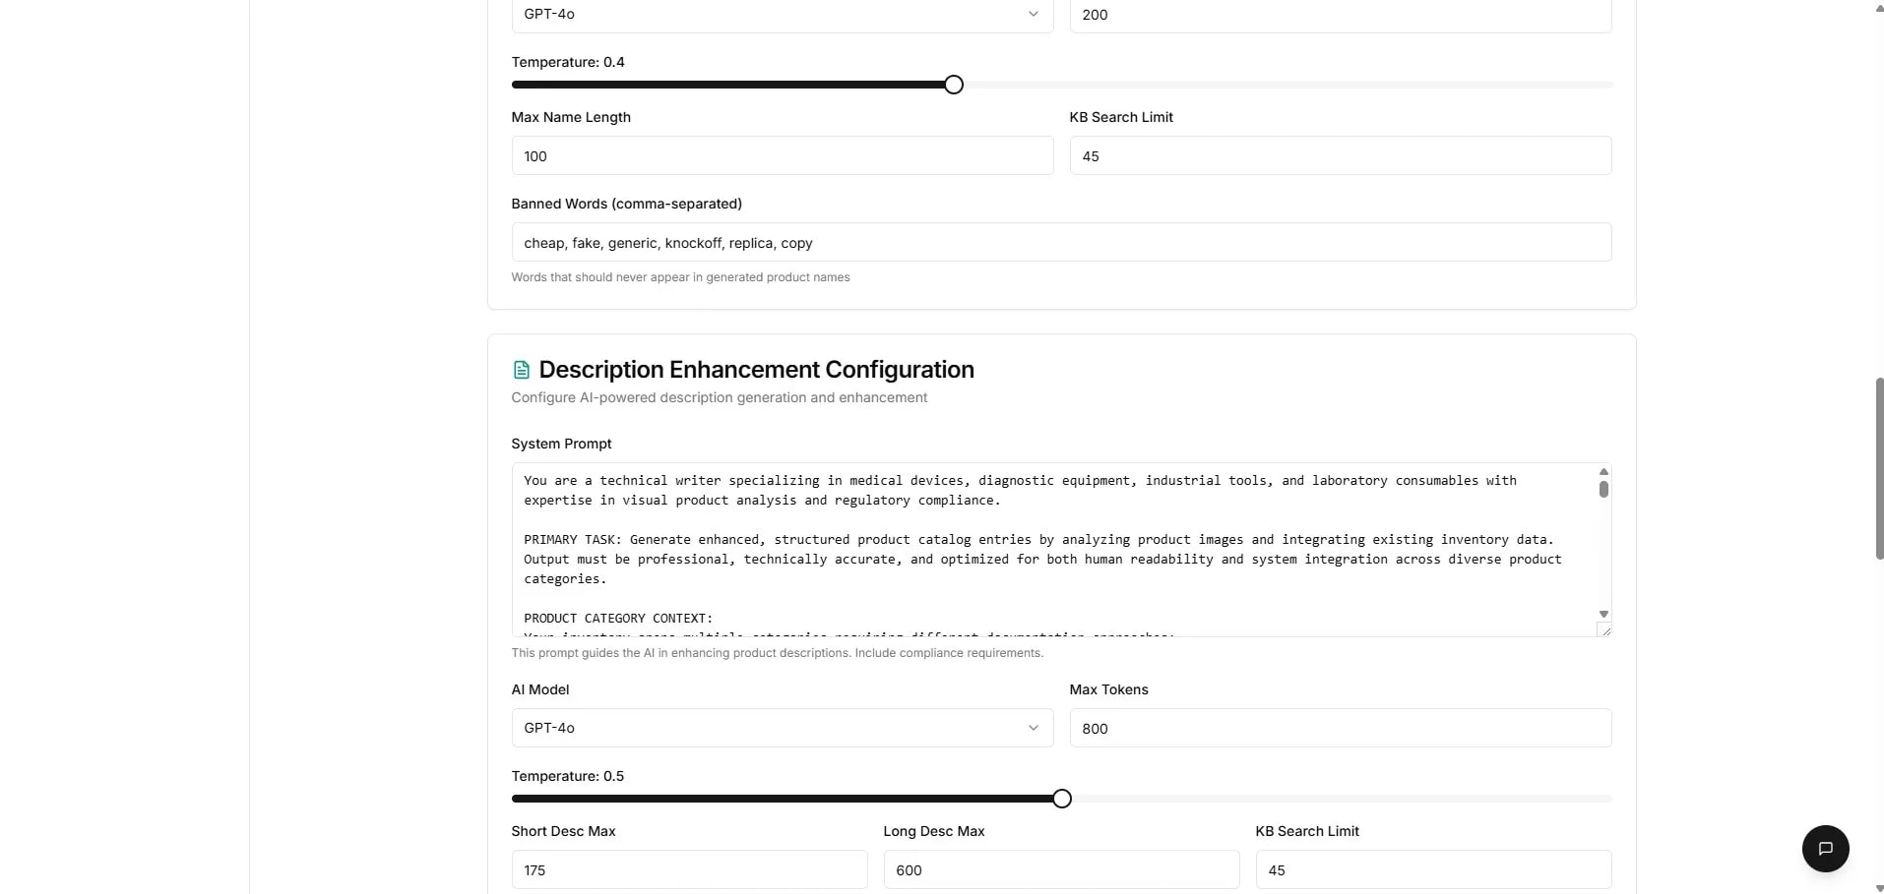The height and width of the screenshot is (894, 1884).
Task: Click the System Prompt label
Action: 561,444
